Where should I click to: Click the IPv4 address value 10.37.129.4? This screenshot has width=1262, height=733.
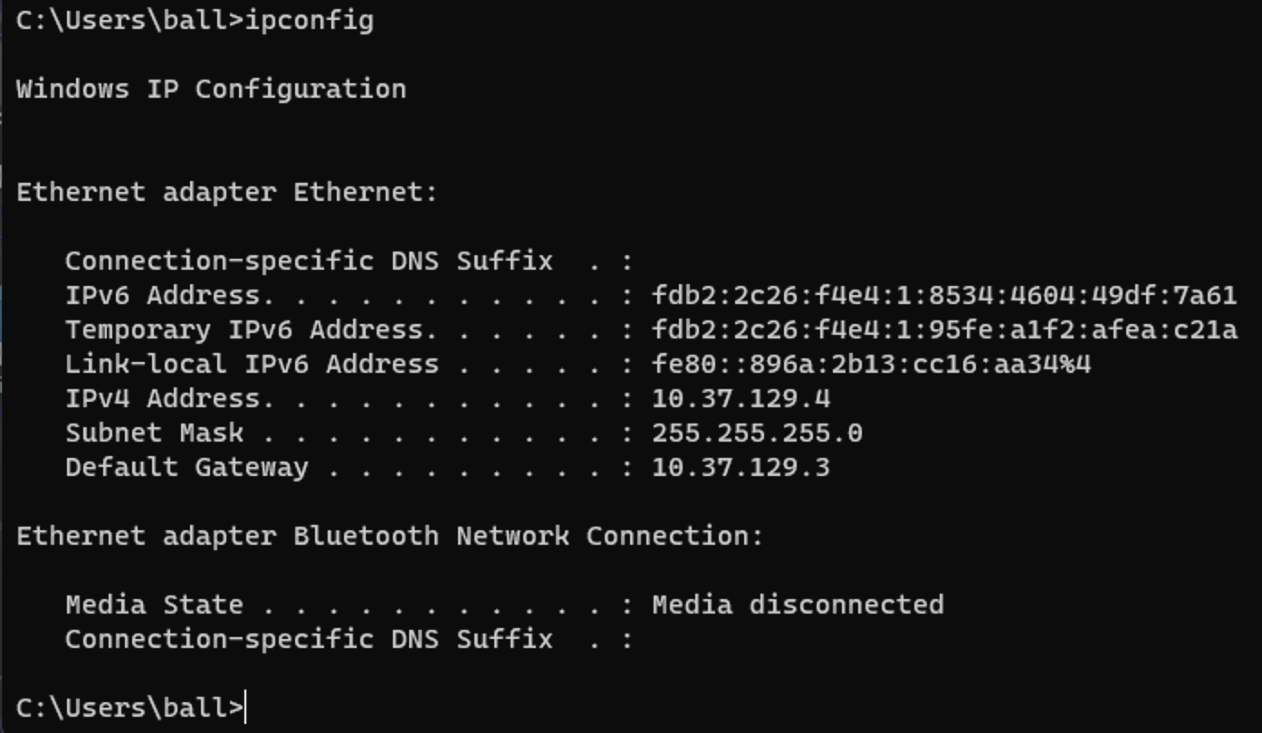pyautogui.click(x=741, y=399)
